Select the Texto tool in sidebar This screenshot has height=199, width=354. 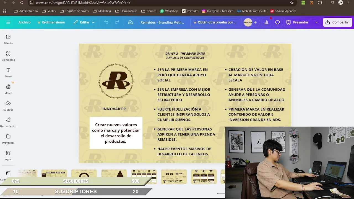pos(8,73)
